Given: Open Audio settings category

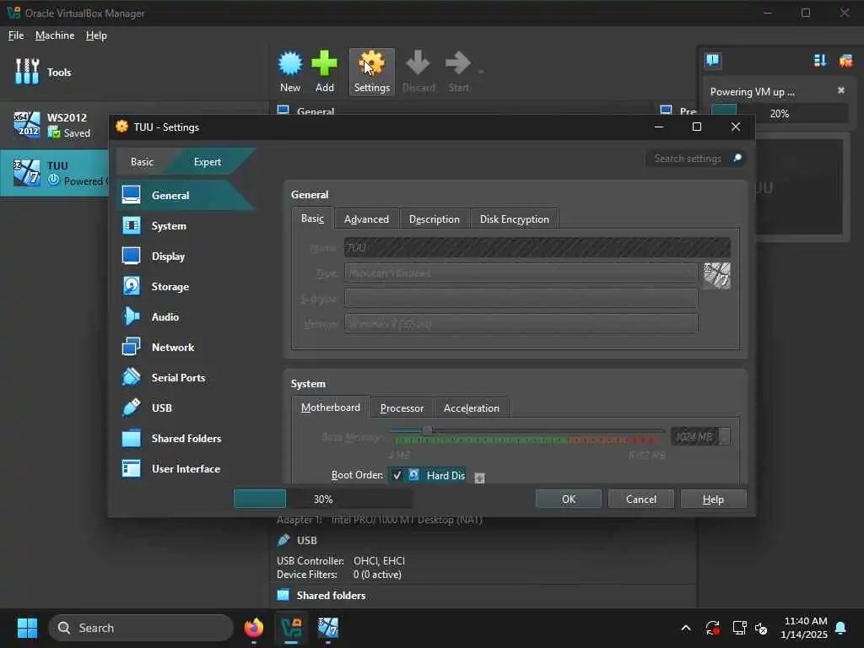Looking at the screenshot, I should click(186, 317).
